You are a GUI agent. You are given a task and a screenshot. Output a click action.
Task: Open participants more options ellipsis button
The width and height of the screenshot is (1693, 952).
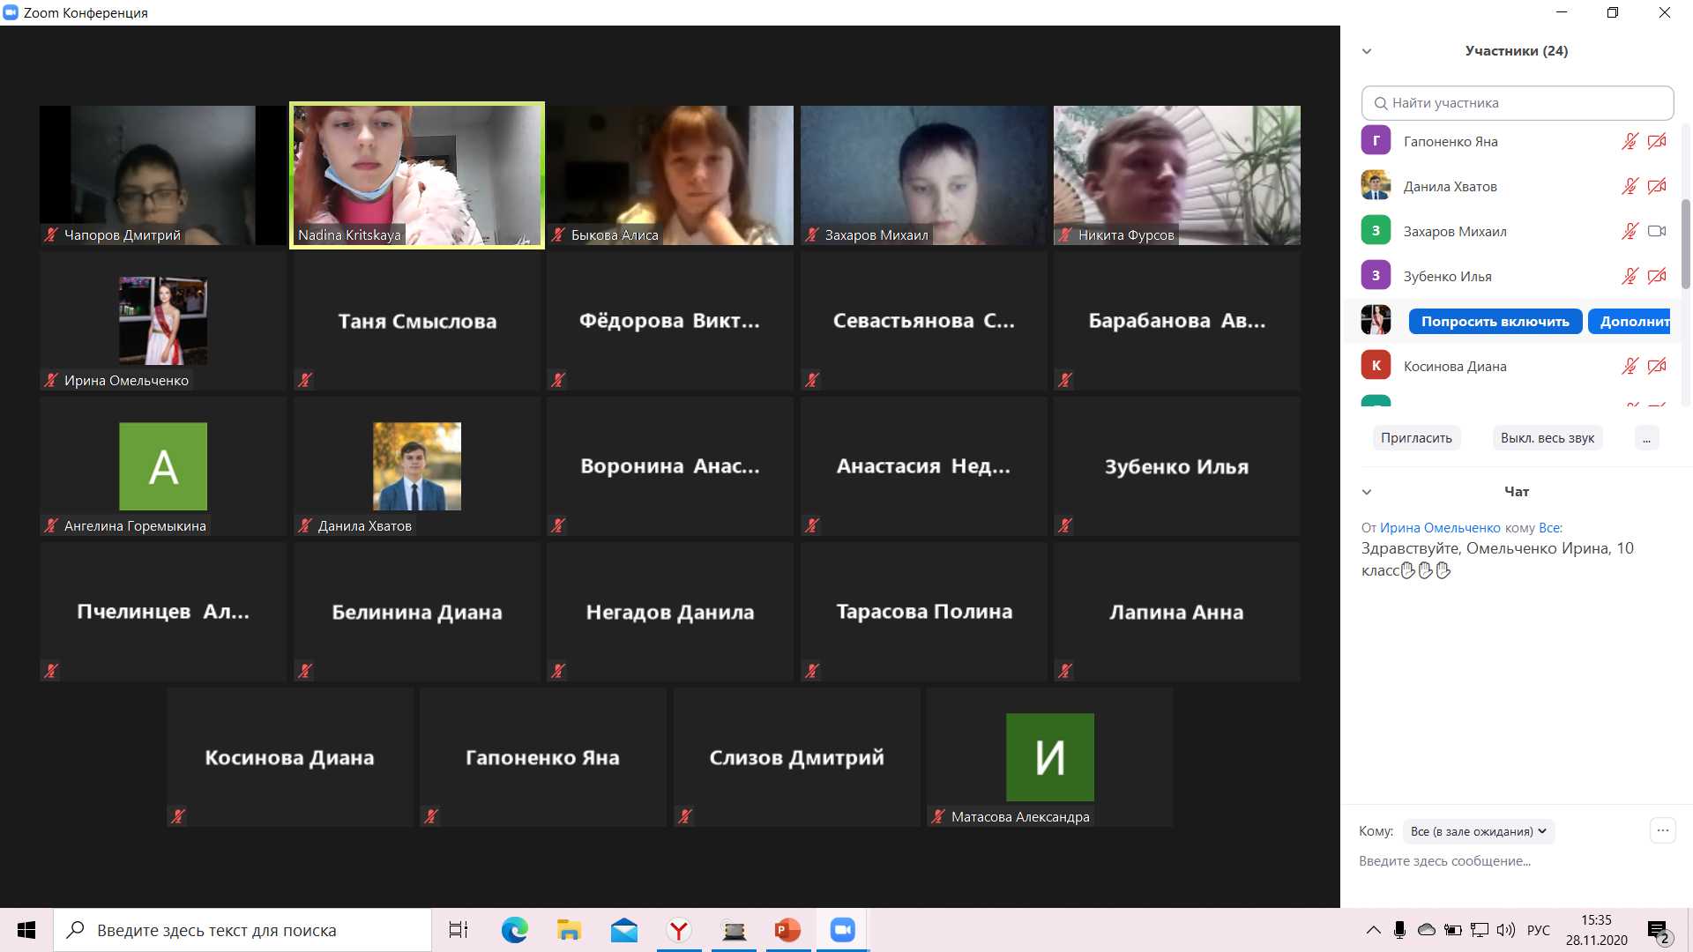(1646, 438)
